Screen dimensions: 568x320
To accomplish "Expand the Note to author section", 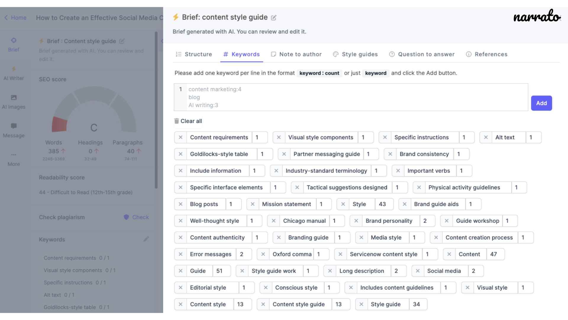I will 296,54.
